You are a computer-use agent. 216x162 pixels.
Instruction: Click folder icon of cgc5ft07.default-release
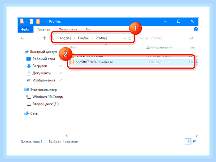(x=72, y=62)
